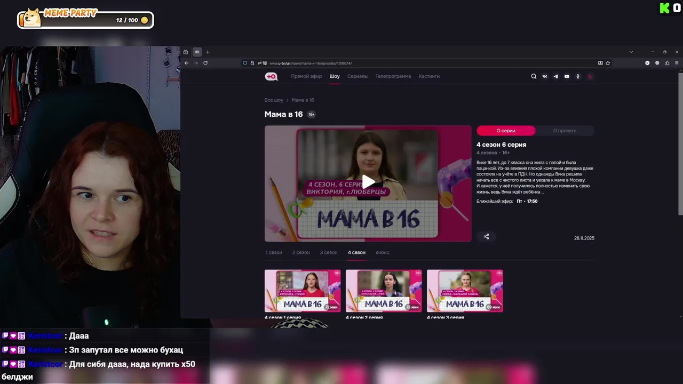Open the 4 сезон 2 серия thumbnail
Screen dimensions: 683x384
[x=384, y=291]
